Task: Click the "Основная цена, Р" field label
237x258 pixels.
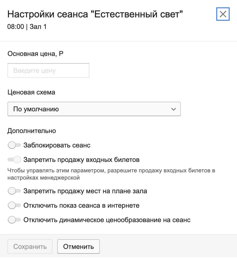Action: 36,54
